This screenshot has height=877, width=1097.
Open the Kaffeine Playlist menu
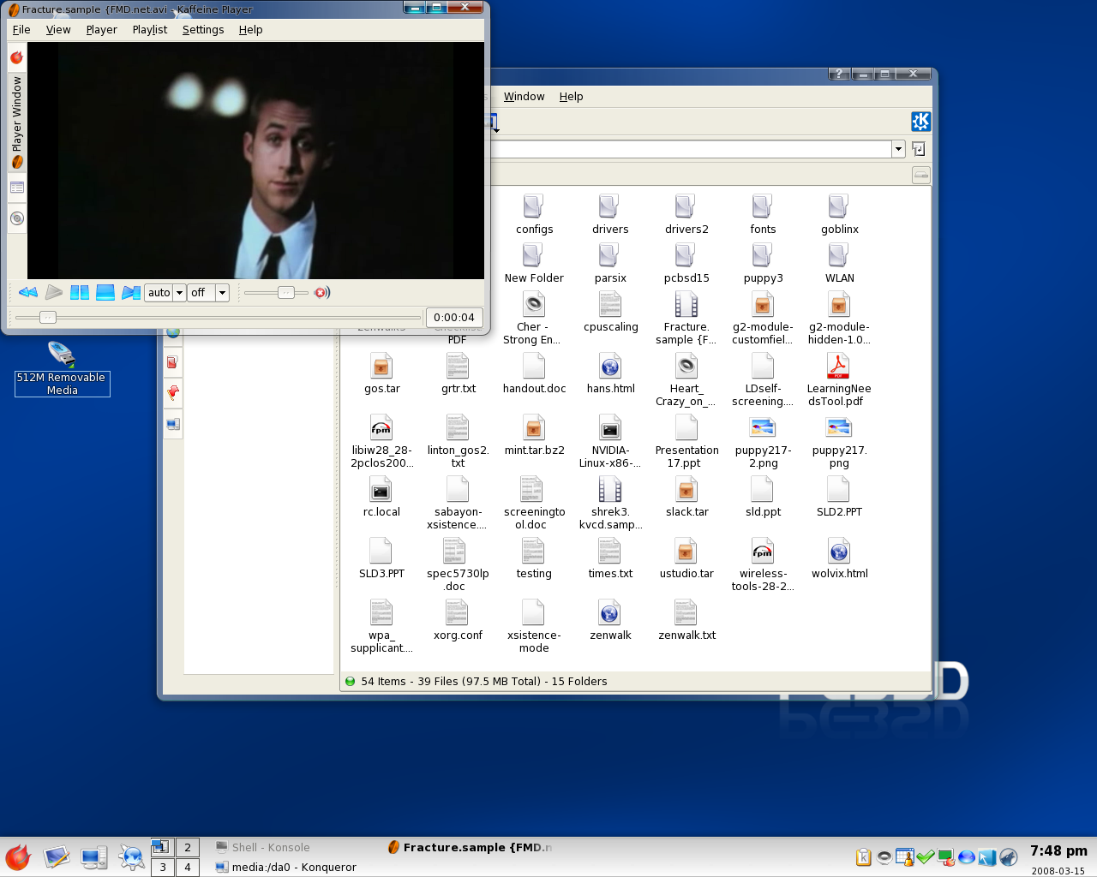[150, 29]
